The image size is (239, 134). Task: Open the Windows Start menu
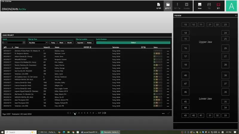(x=2, y=132)
